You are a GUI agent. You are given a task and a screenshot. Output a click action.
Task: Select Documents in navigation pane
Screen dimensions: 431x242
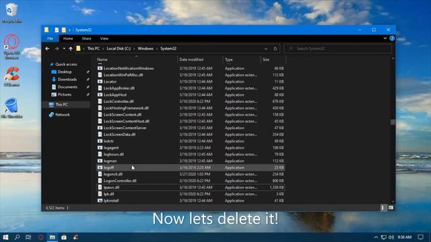click(67, 87)
